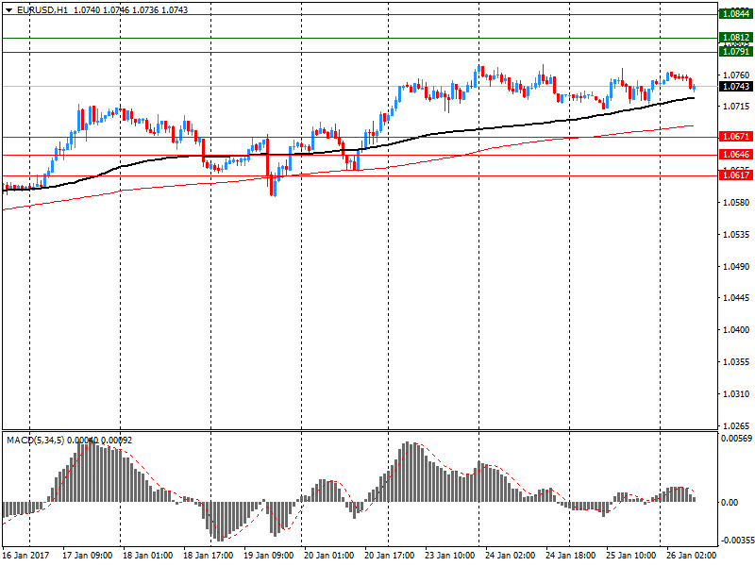
Task: Click the 1.0355 price scale value
Action: click(736, 362)
